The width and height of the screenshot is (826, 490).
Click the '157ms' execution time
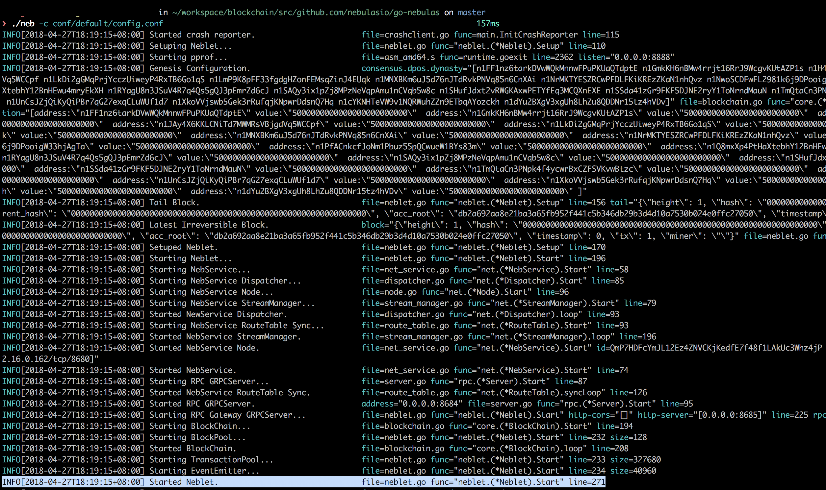pyautogui.click(x=488, y=23)
